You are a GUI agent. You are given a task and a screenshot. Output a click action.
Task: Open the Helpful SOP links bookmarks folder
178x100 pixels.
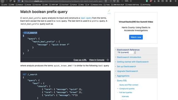(x=132, y=5)
